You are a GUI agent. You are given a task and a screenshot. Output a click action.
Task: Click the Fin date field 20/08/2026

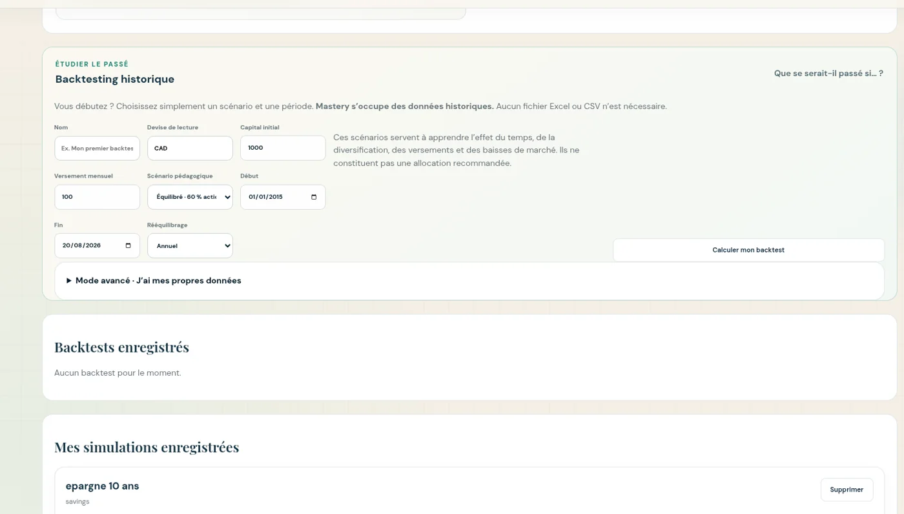click(x=97, y=246)
